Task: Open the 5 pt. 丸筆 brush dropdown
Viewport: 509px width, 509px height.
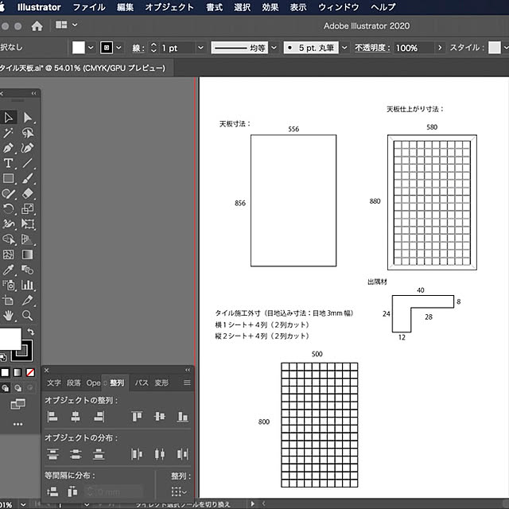Action: [344, 48]
